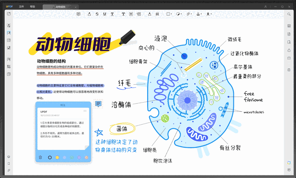The width and height of the screenshot is (296, 178).
Task: Click the 有丝分裂 label
Action: (x=230, y=148)
